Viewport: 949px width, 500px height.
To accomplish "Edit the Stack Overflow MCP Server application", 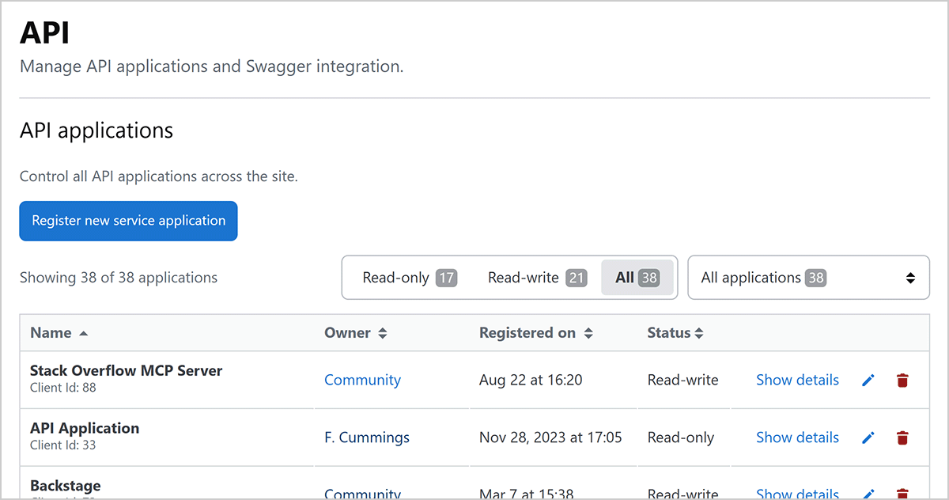I will point(868,381).
